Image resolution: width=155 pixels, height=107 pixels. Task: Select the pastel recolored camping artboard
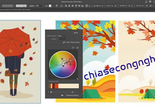(x=137, y=62)
